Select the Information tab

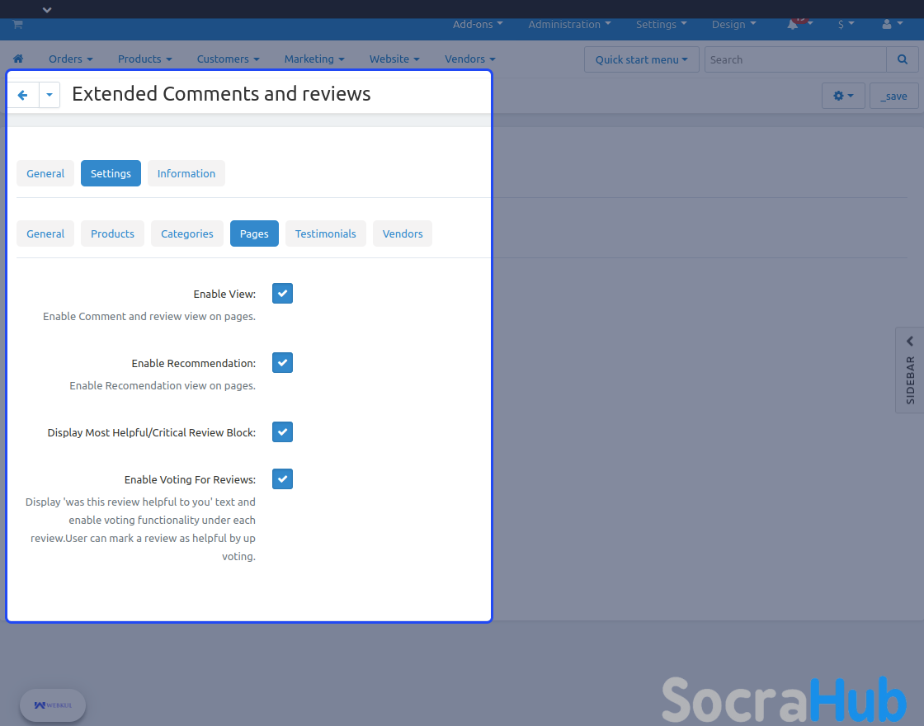186,173
